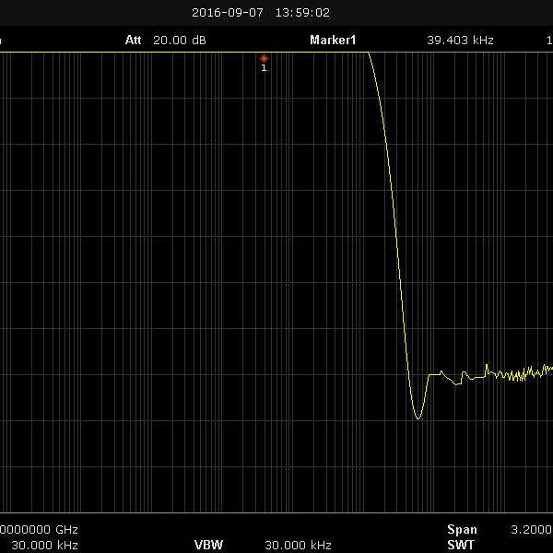Select the bottom-left 30.000 kHz value
Screen dimensions: 553x553
pyautogui.click(x=38, y=545)
